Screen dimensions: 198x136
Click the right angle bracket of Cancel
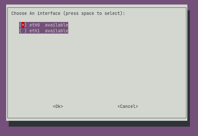tap(137, 107)
